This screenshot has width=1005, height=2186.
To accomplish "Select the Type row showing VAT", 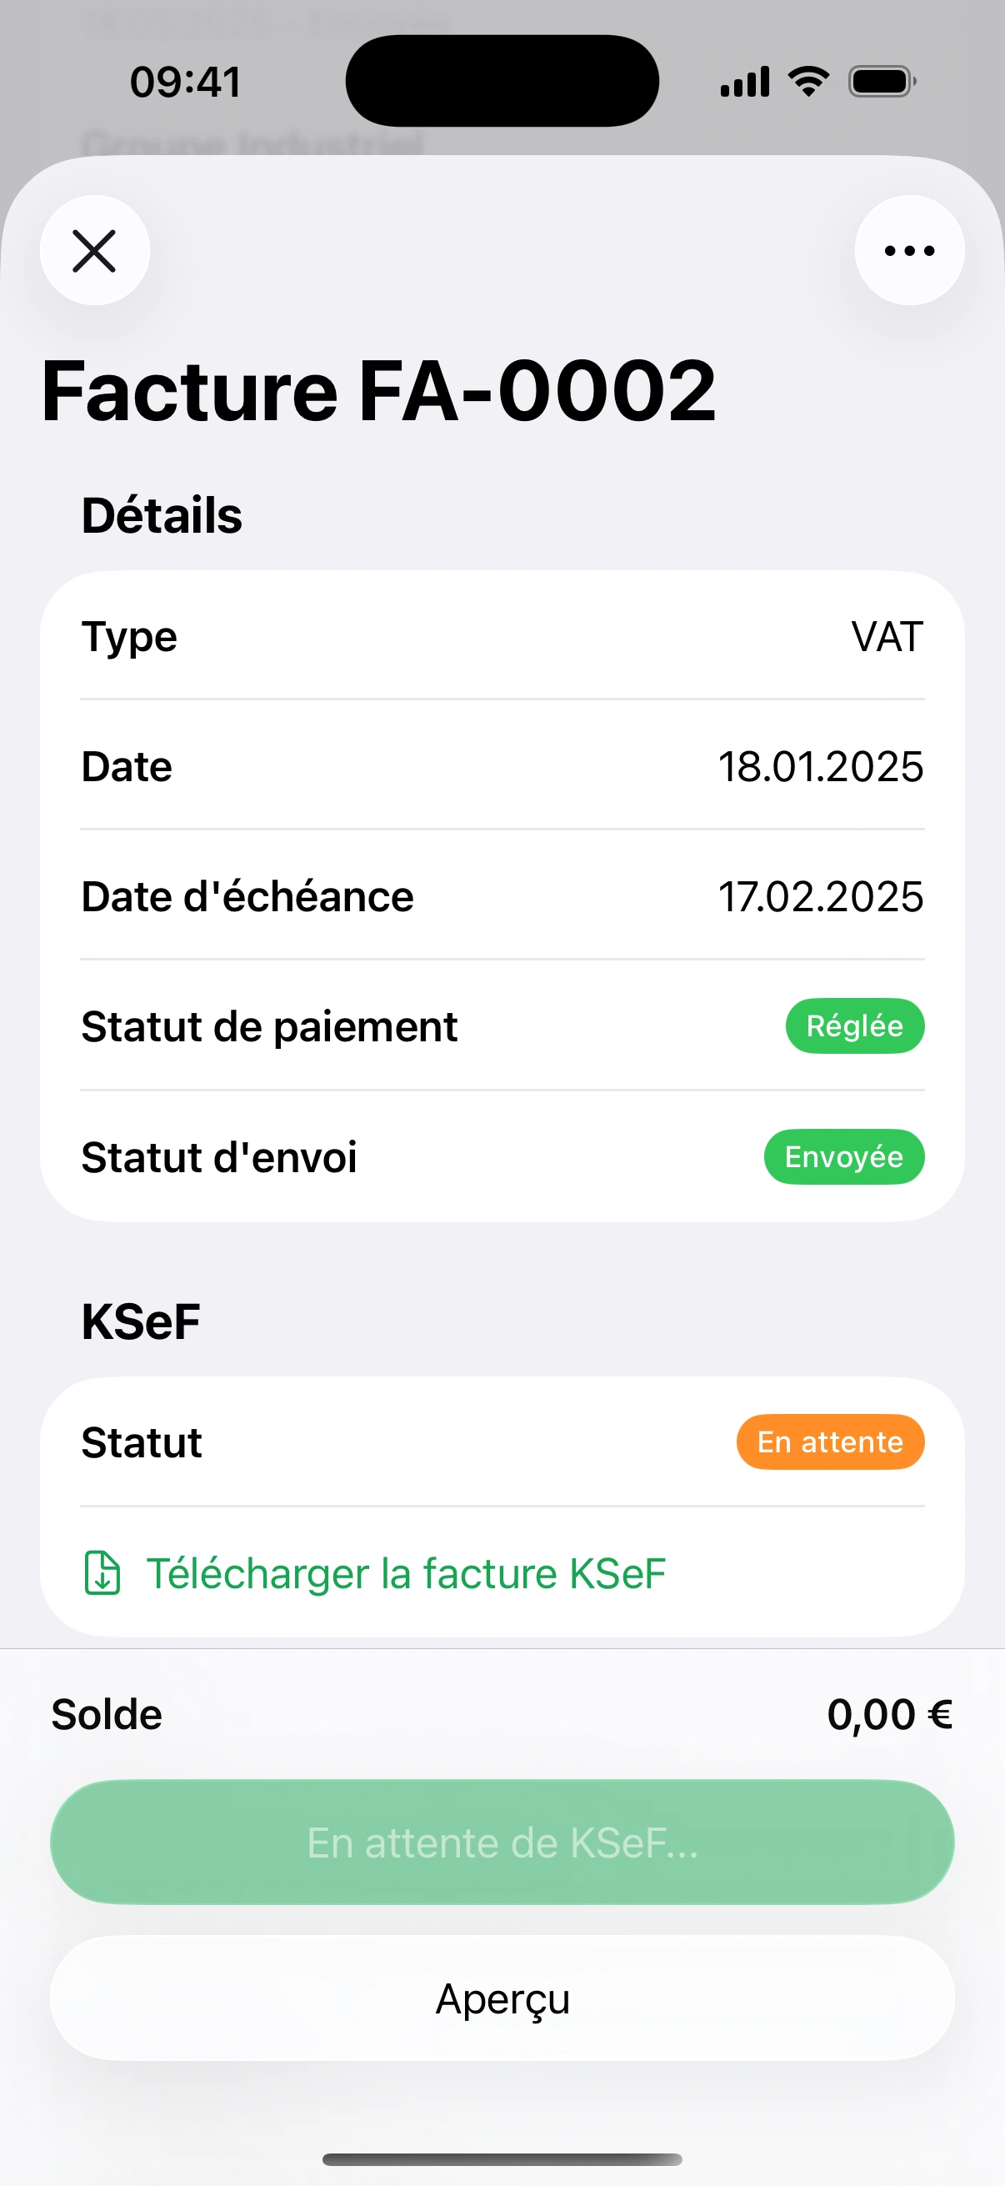I will coord(502,636).
